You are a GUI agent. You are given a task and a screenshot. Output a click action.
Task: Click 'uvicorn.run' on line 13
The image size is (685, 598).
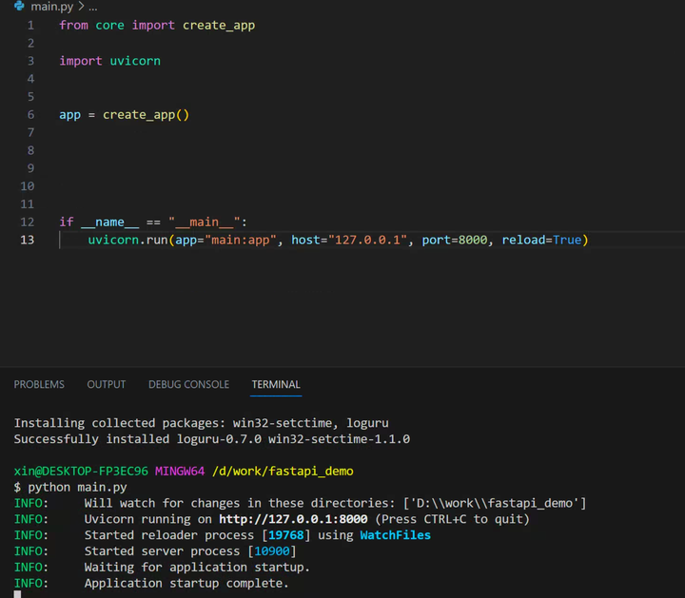(128, 241)
